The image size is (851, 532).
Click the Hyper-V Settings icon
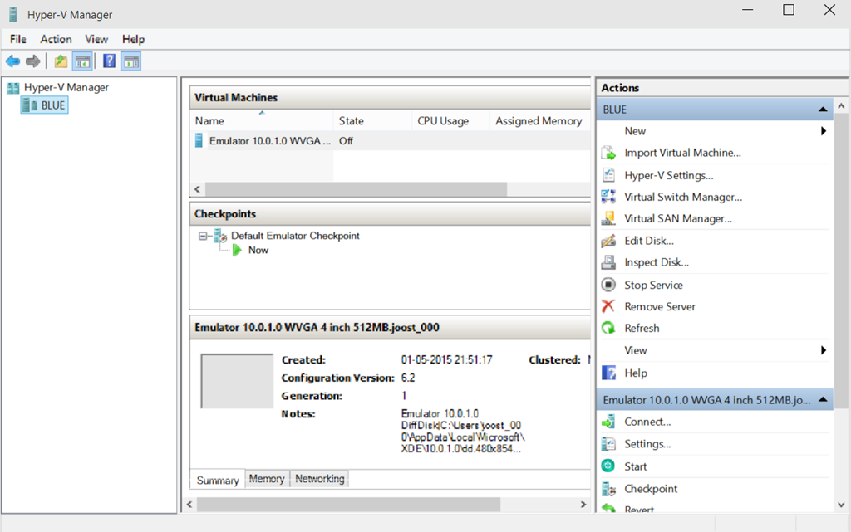[x=608, y=175]
